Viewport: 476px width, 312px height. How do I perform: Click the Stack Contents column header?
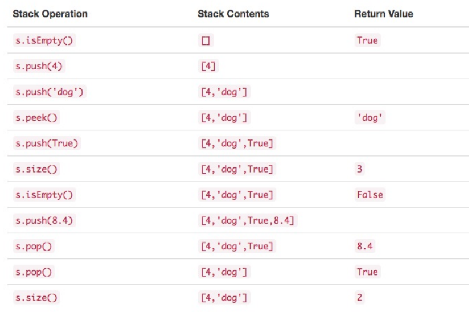click(233, 14)
